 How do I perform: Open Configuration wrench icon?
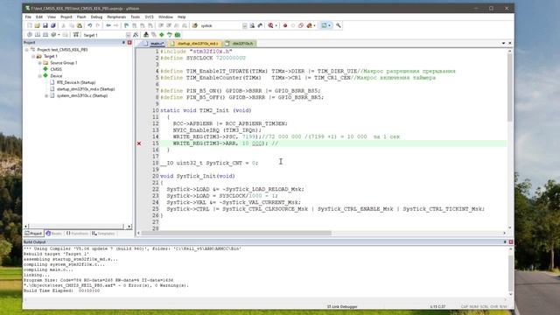click(x=339, y=25)
